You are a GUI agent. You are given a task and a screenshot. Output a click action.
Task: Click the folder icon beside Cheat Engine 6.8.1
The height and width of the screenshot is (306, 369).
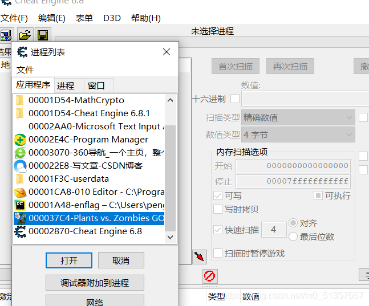coord(20,113)
